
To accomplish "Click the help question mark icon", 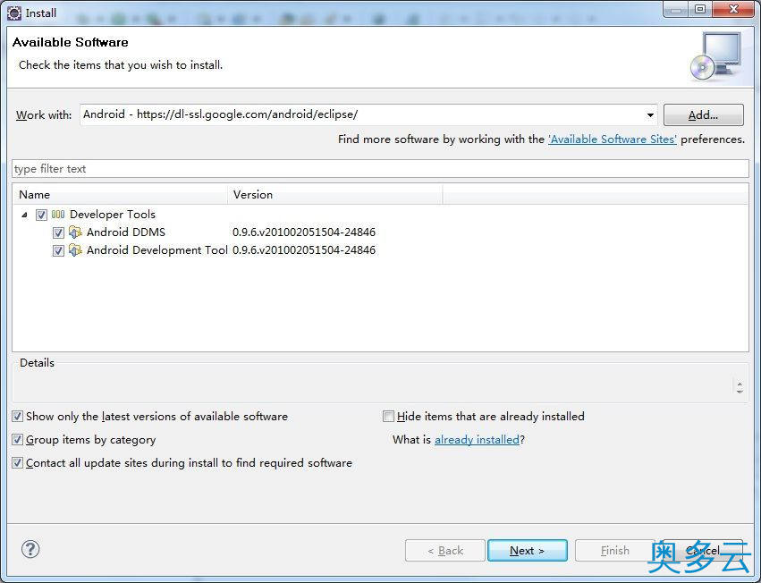I will [30, 550].
